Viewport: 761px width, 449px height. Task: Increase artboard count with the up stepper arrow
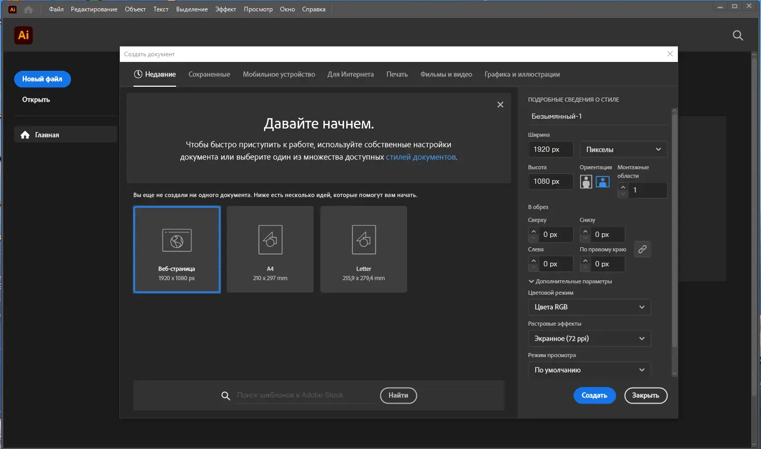click(623, 187)
